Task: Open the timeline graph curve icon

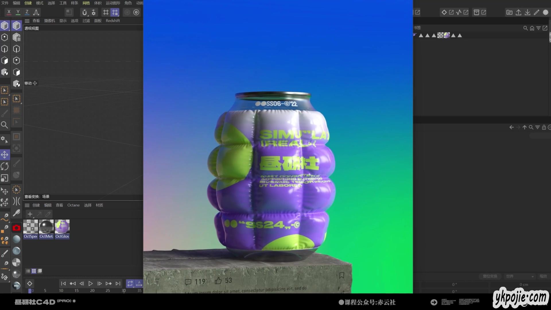Action: [x=459, y=12]
